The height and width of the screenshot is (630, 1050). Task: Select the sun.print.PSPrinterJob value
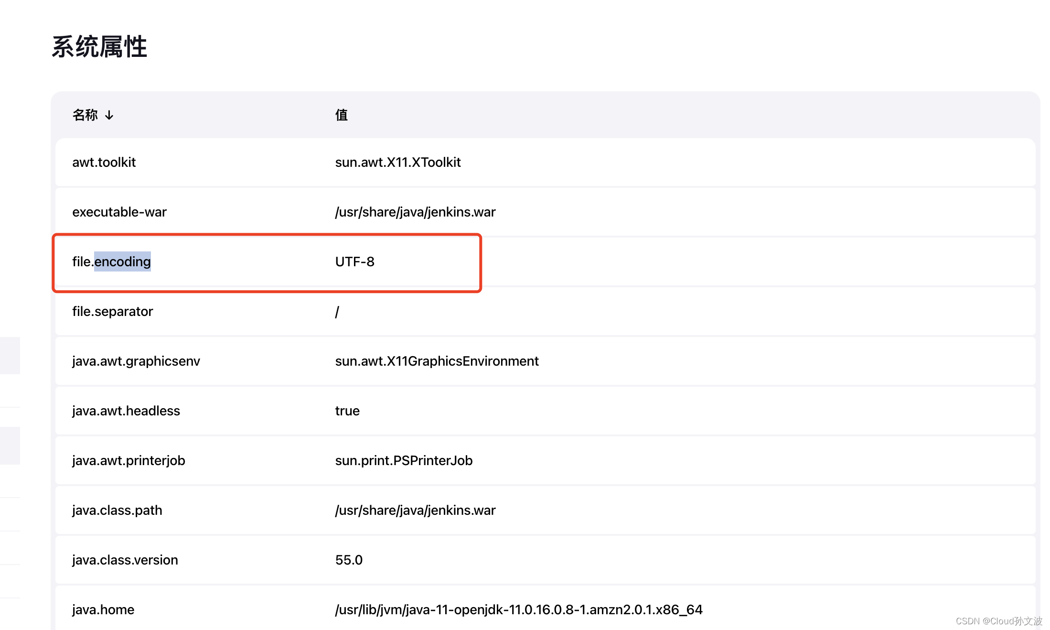coord(404,460)
